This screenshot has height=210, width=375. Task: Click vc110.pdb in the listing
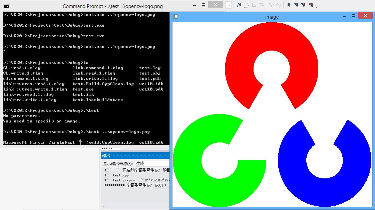tap(151, 89)
